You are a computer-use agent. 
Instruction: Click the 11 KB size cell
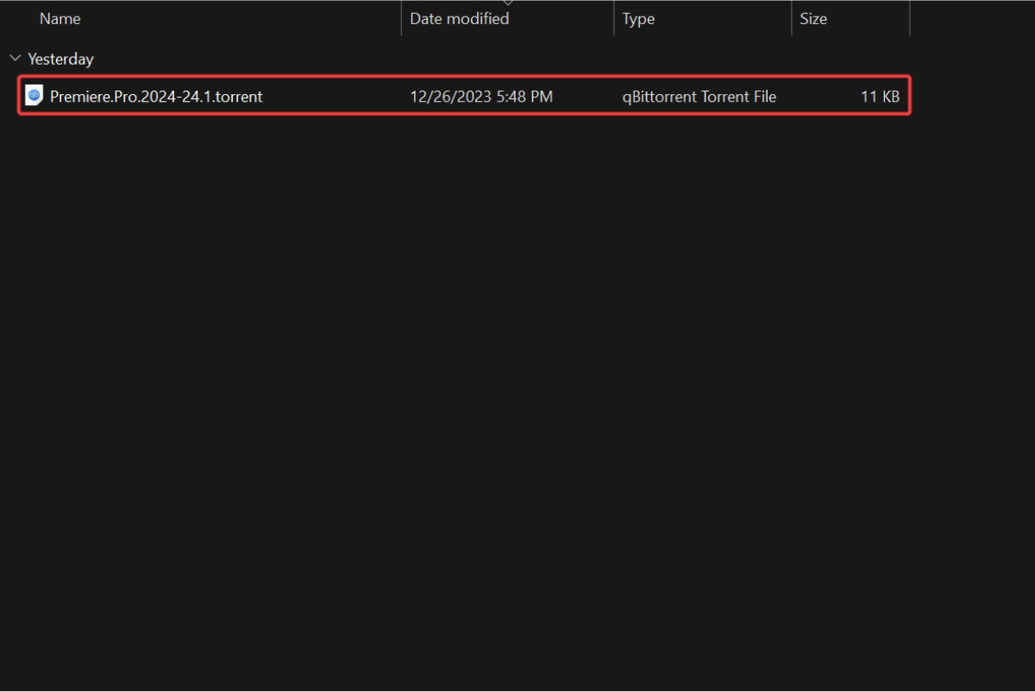(880, 97)
